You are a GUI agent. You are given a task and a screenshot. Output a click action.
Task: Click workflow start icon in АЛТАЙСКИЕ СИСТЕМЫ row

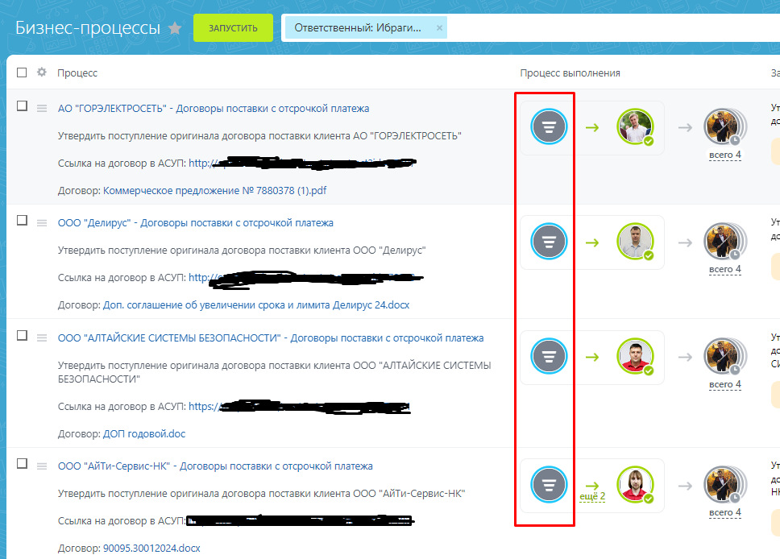pos(549,356)
